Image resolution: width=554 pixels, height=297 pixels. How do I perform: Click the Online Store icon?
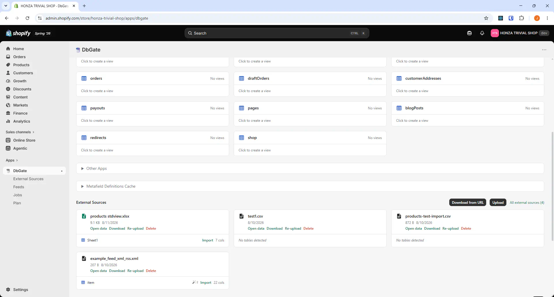[x=8, y=140]
